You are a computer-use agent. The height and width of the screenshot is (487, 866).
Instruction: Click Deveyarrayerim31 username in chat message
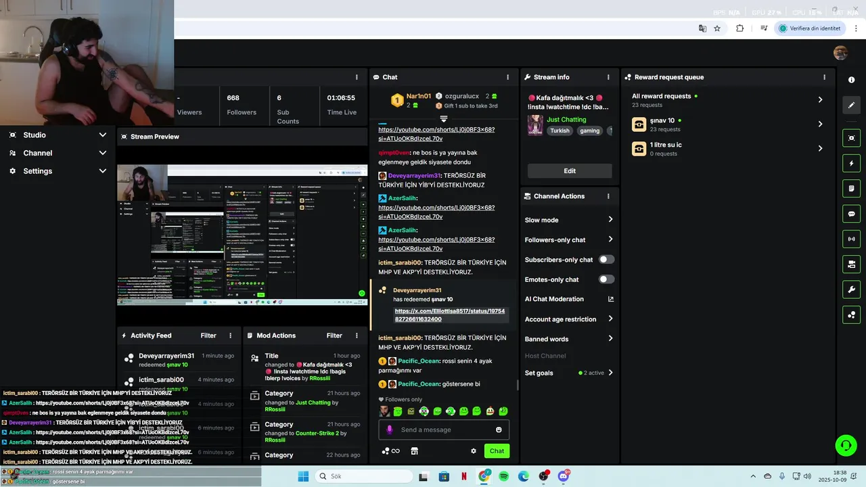[414, 176]
